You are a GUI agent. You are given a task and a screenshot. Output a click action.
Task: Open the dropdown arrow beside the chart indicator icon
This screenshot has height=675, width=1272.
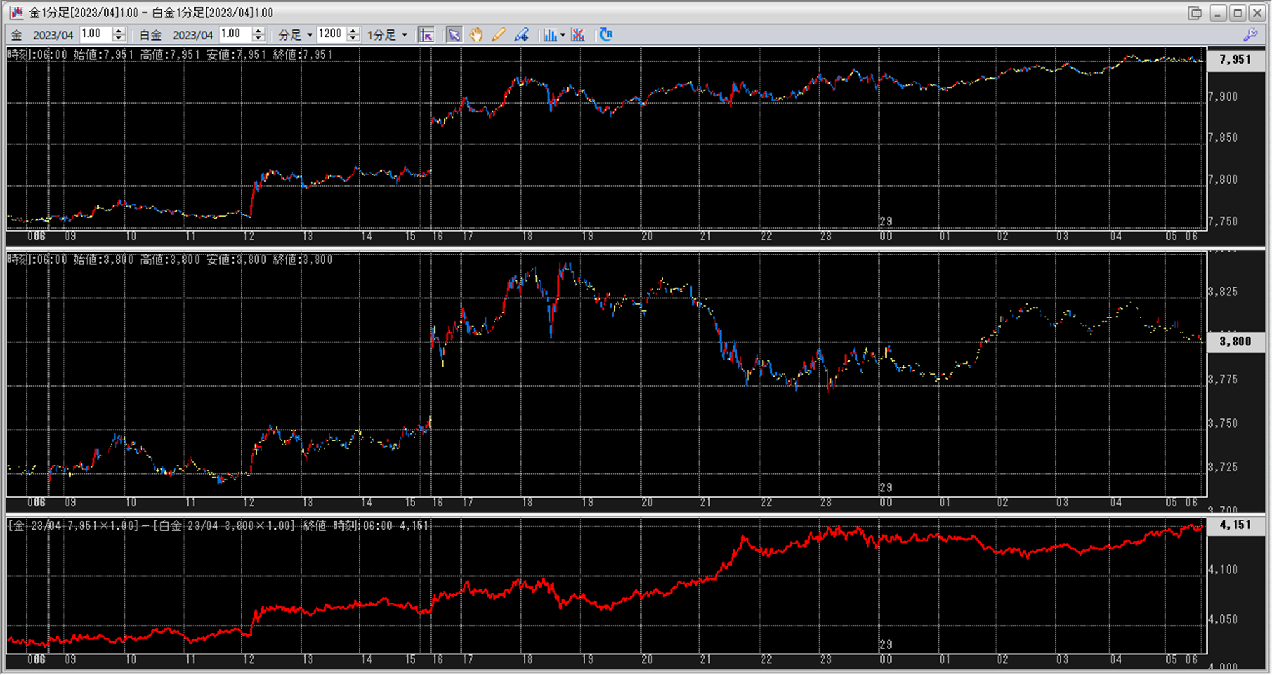point(562,35)
